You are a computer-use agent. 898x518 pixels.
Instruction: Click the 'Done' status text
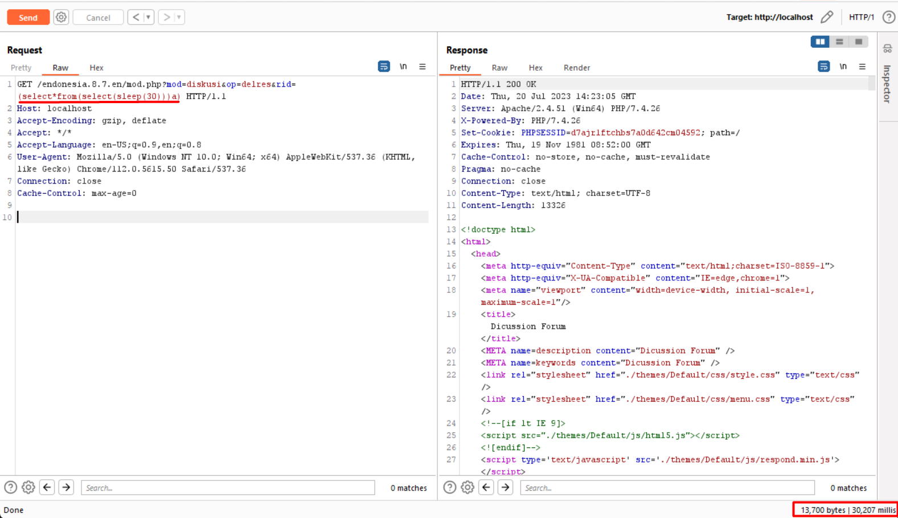(14, 510)
